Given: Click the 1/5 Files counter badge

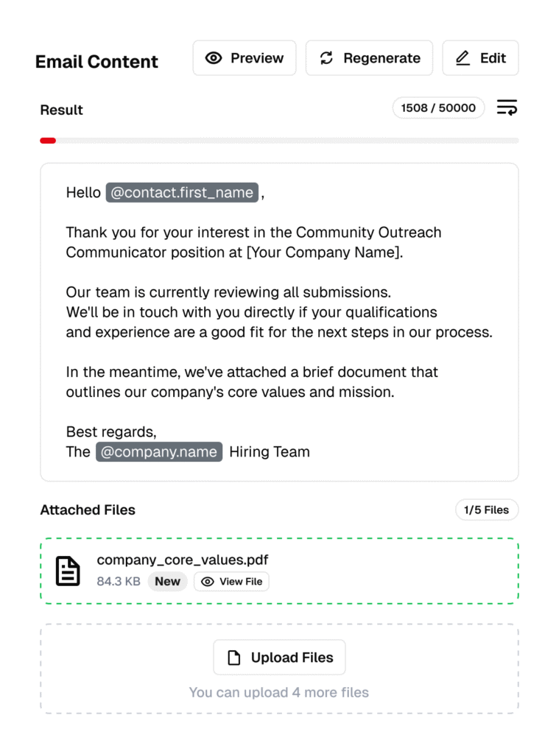Looking at the screenshot, I should [486, 510].
